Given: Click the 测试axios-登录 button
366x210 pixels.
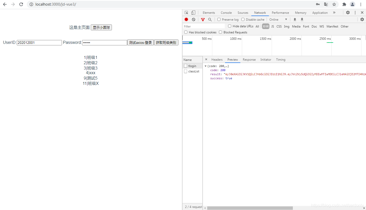Looking at the screenshot, I should 140,43.
